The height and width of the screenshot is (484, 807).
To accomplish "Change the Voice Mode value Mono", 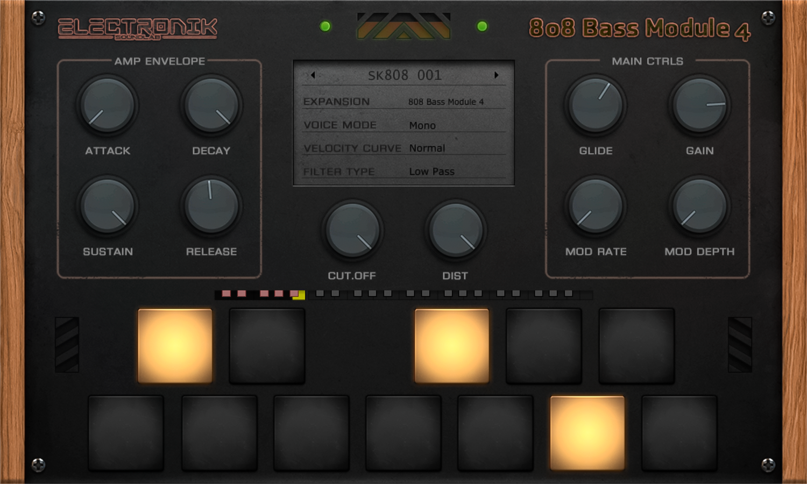I will pos(422,125).
